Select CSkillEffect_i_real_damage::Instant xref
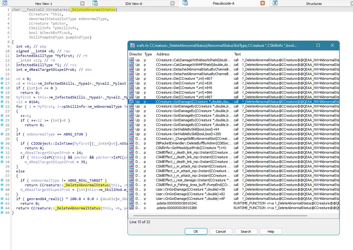This screenshot has height=250, width=353. tap(234, 180)
